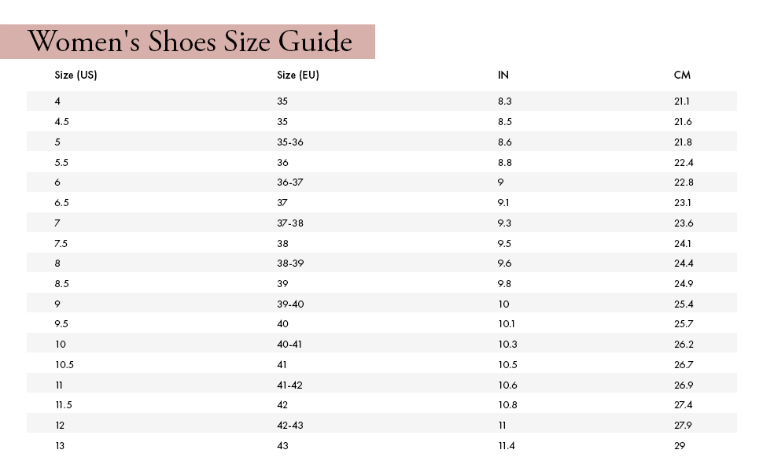
Task: Select US size 6.5 cell
Action: [62, 203]
